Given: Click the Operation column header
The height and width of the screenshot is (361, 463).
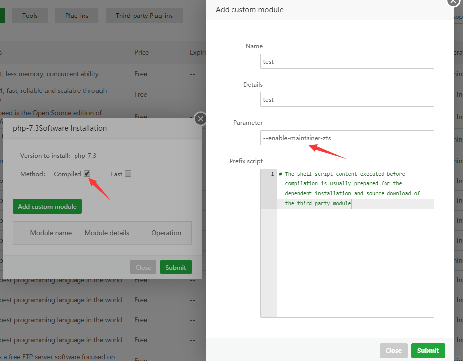Looking at the screenshot, I should click(166, 233).
